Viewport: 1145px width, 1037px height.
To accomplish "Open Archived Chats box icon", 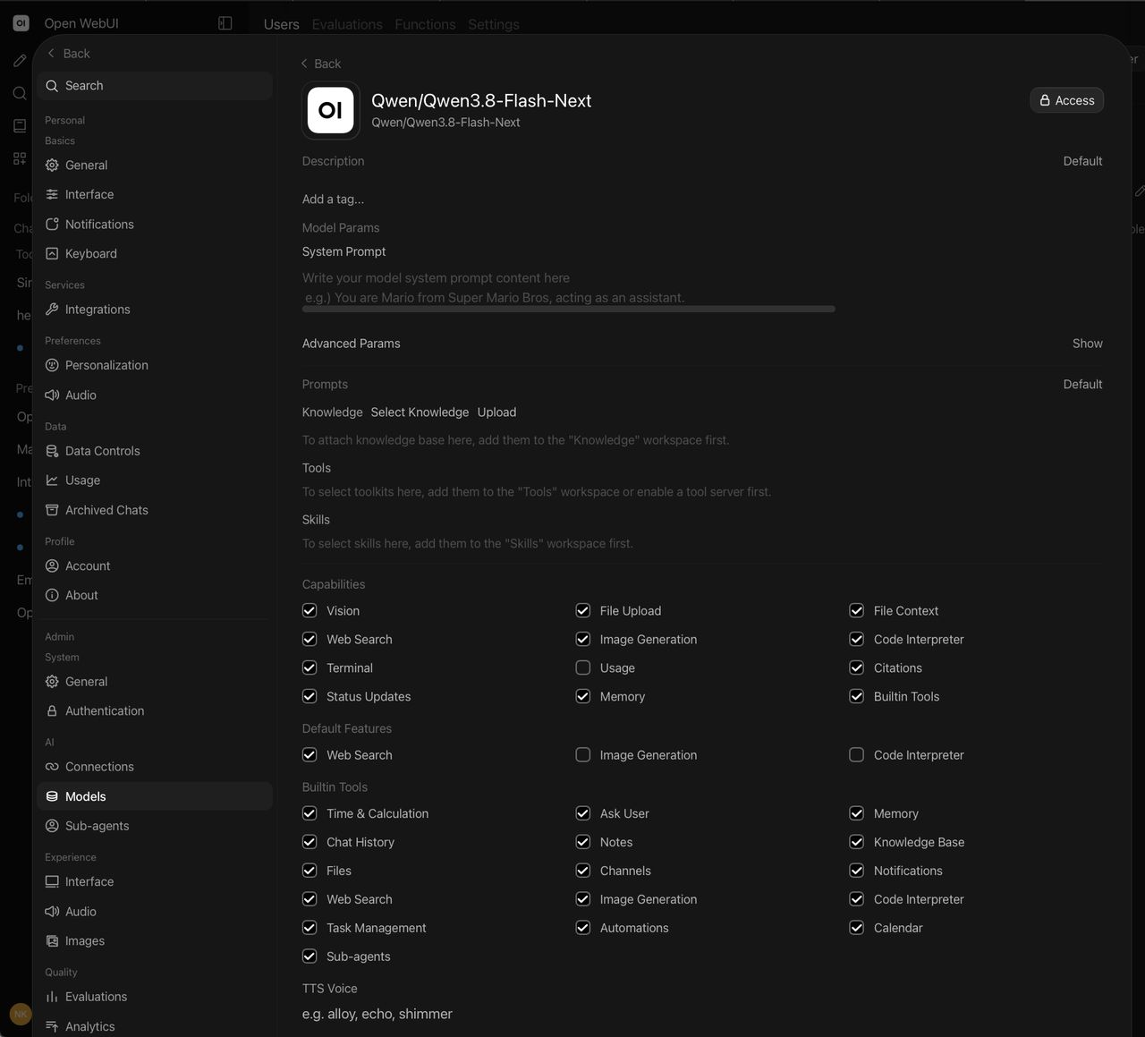I will pyautogui.click(x=52, y=510).
